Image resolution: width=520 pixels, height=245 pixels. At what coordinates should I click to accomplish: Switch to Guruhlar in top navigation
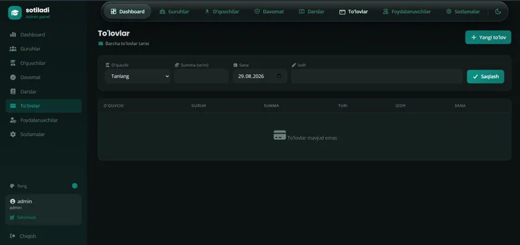point(174,12)
